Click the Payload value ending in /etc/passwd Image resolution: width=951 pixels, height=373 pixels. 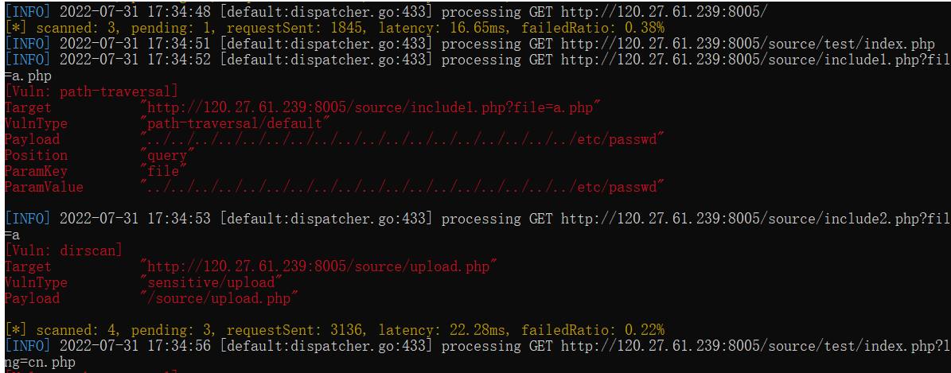point(402,139)
